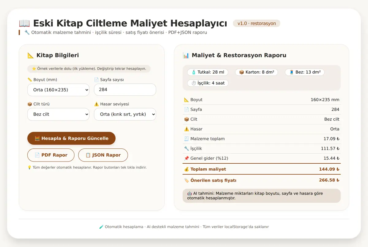Viewport: 368px width, 247px height.
Task: Click the 111.57 ₺ labor cost
Action: (x=330, y=149)
